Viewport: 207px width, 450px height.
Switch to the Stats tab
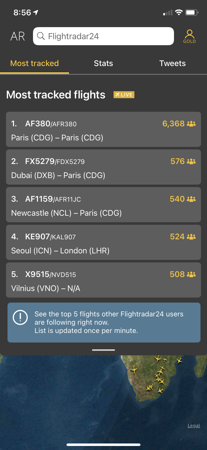point(103,63)
